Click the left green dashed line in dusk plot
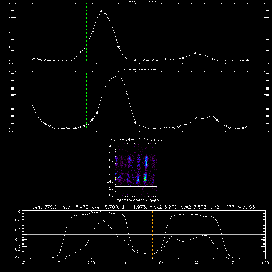This screenshot has width=272, height=272. pos(86,100)
